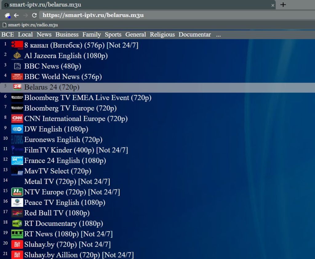Play Bloomberg TV Europe (720p) channel

point(70,108)
